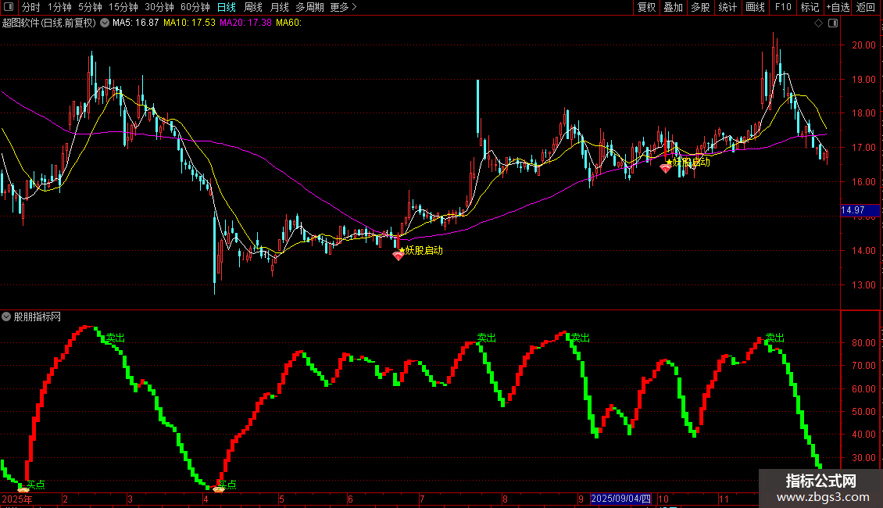The image size is (883, 508).
Task: Open the 股朋指标网 sub-indicator dropdown arrow
Action: click(x=6, y=317)
